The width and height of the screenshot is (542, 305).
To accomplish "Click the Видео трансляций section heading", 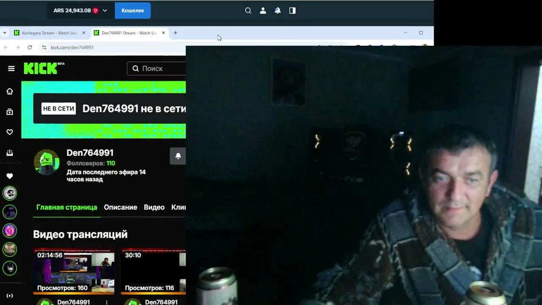I will click(x=80, y=234).
